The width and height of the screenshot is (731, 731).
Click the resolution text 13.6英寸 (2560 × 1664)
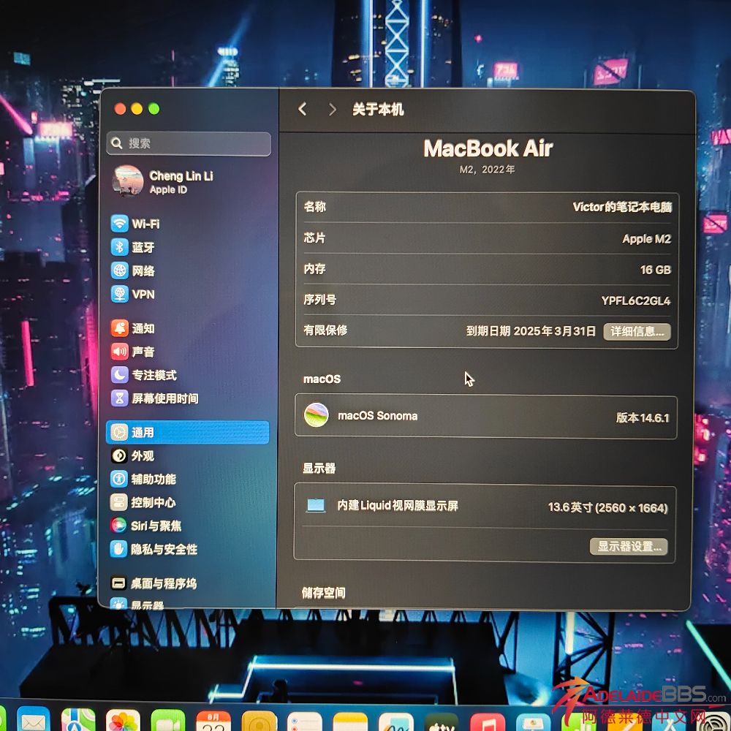(607, 507)
